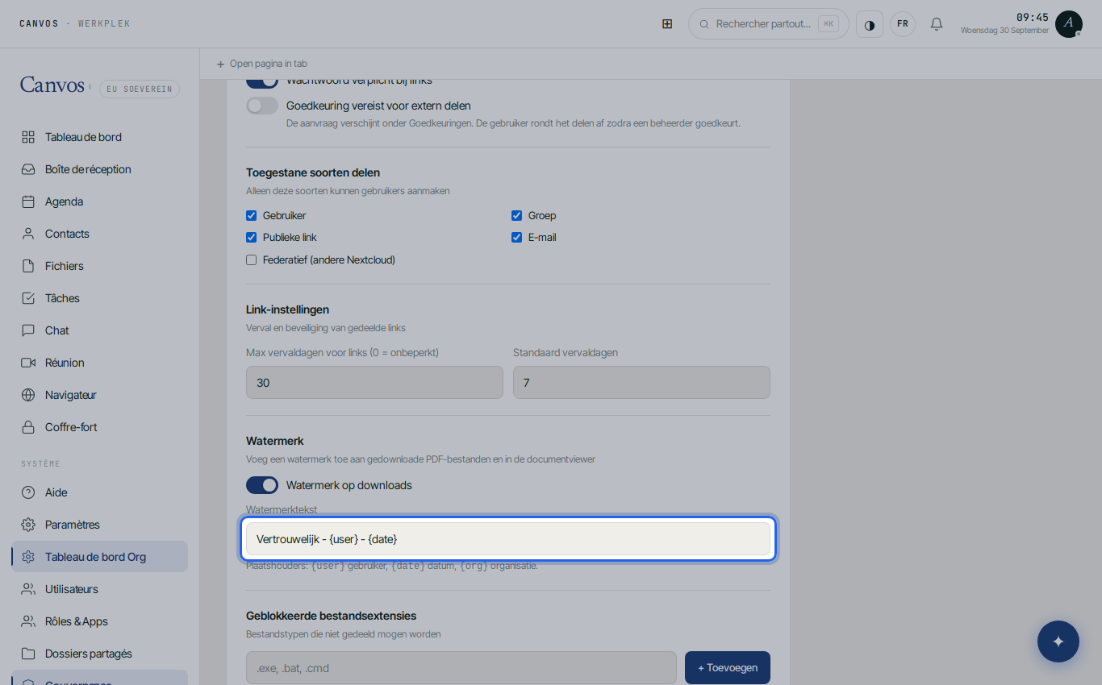Go to Navigateur globe icon

pyautogui.click(x=28, y=395)
